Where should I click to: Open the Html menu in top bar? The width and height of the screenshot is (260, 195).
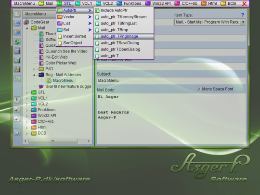[209, 3]
